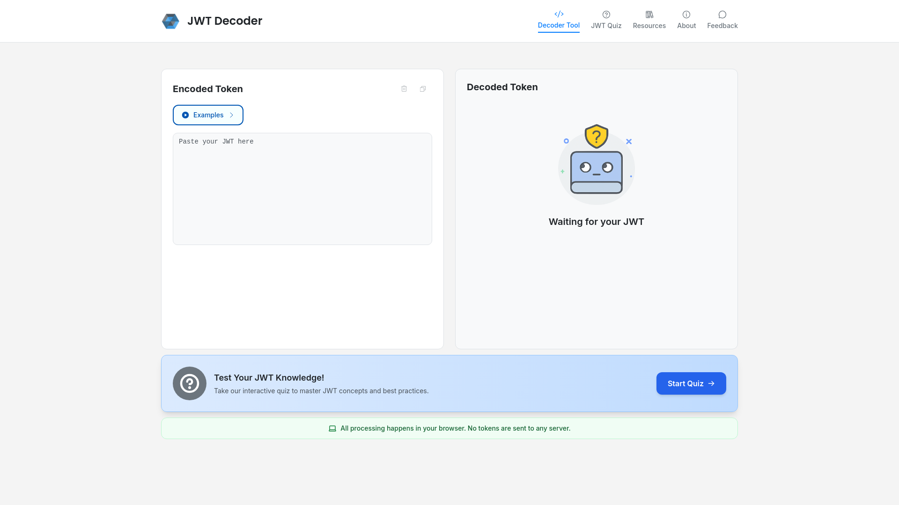Click the JWT Decoder logo icon
This screenshot has height=505, width=899.
click(170, 21)
